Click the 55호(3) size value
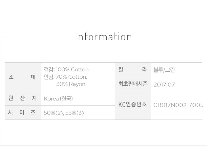Image resolution: width=207 pixels, height=152 pixels. point(74,113)
